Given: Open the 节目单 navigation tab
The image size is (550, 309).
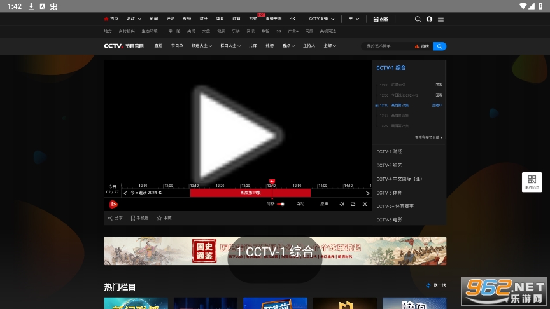Looking at the screenshot, I should click(176, 46).
